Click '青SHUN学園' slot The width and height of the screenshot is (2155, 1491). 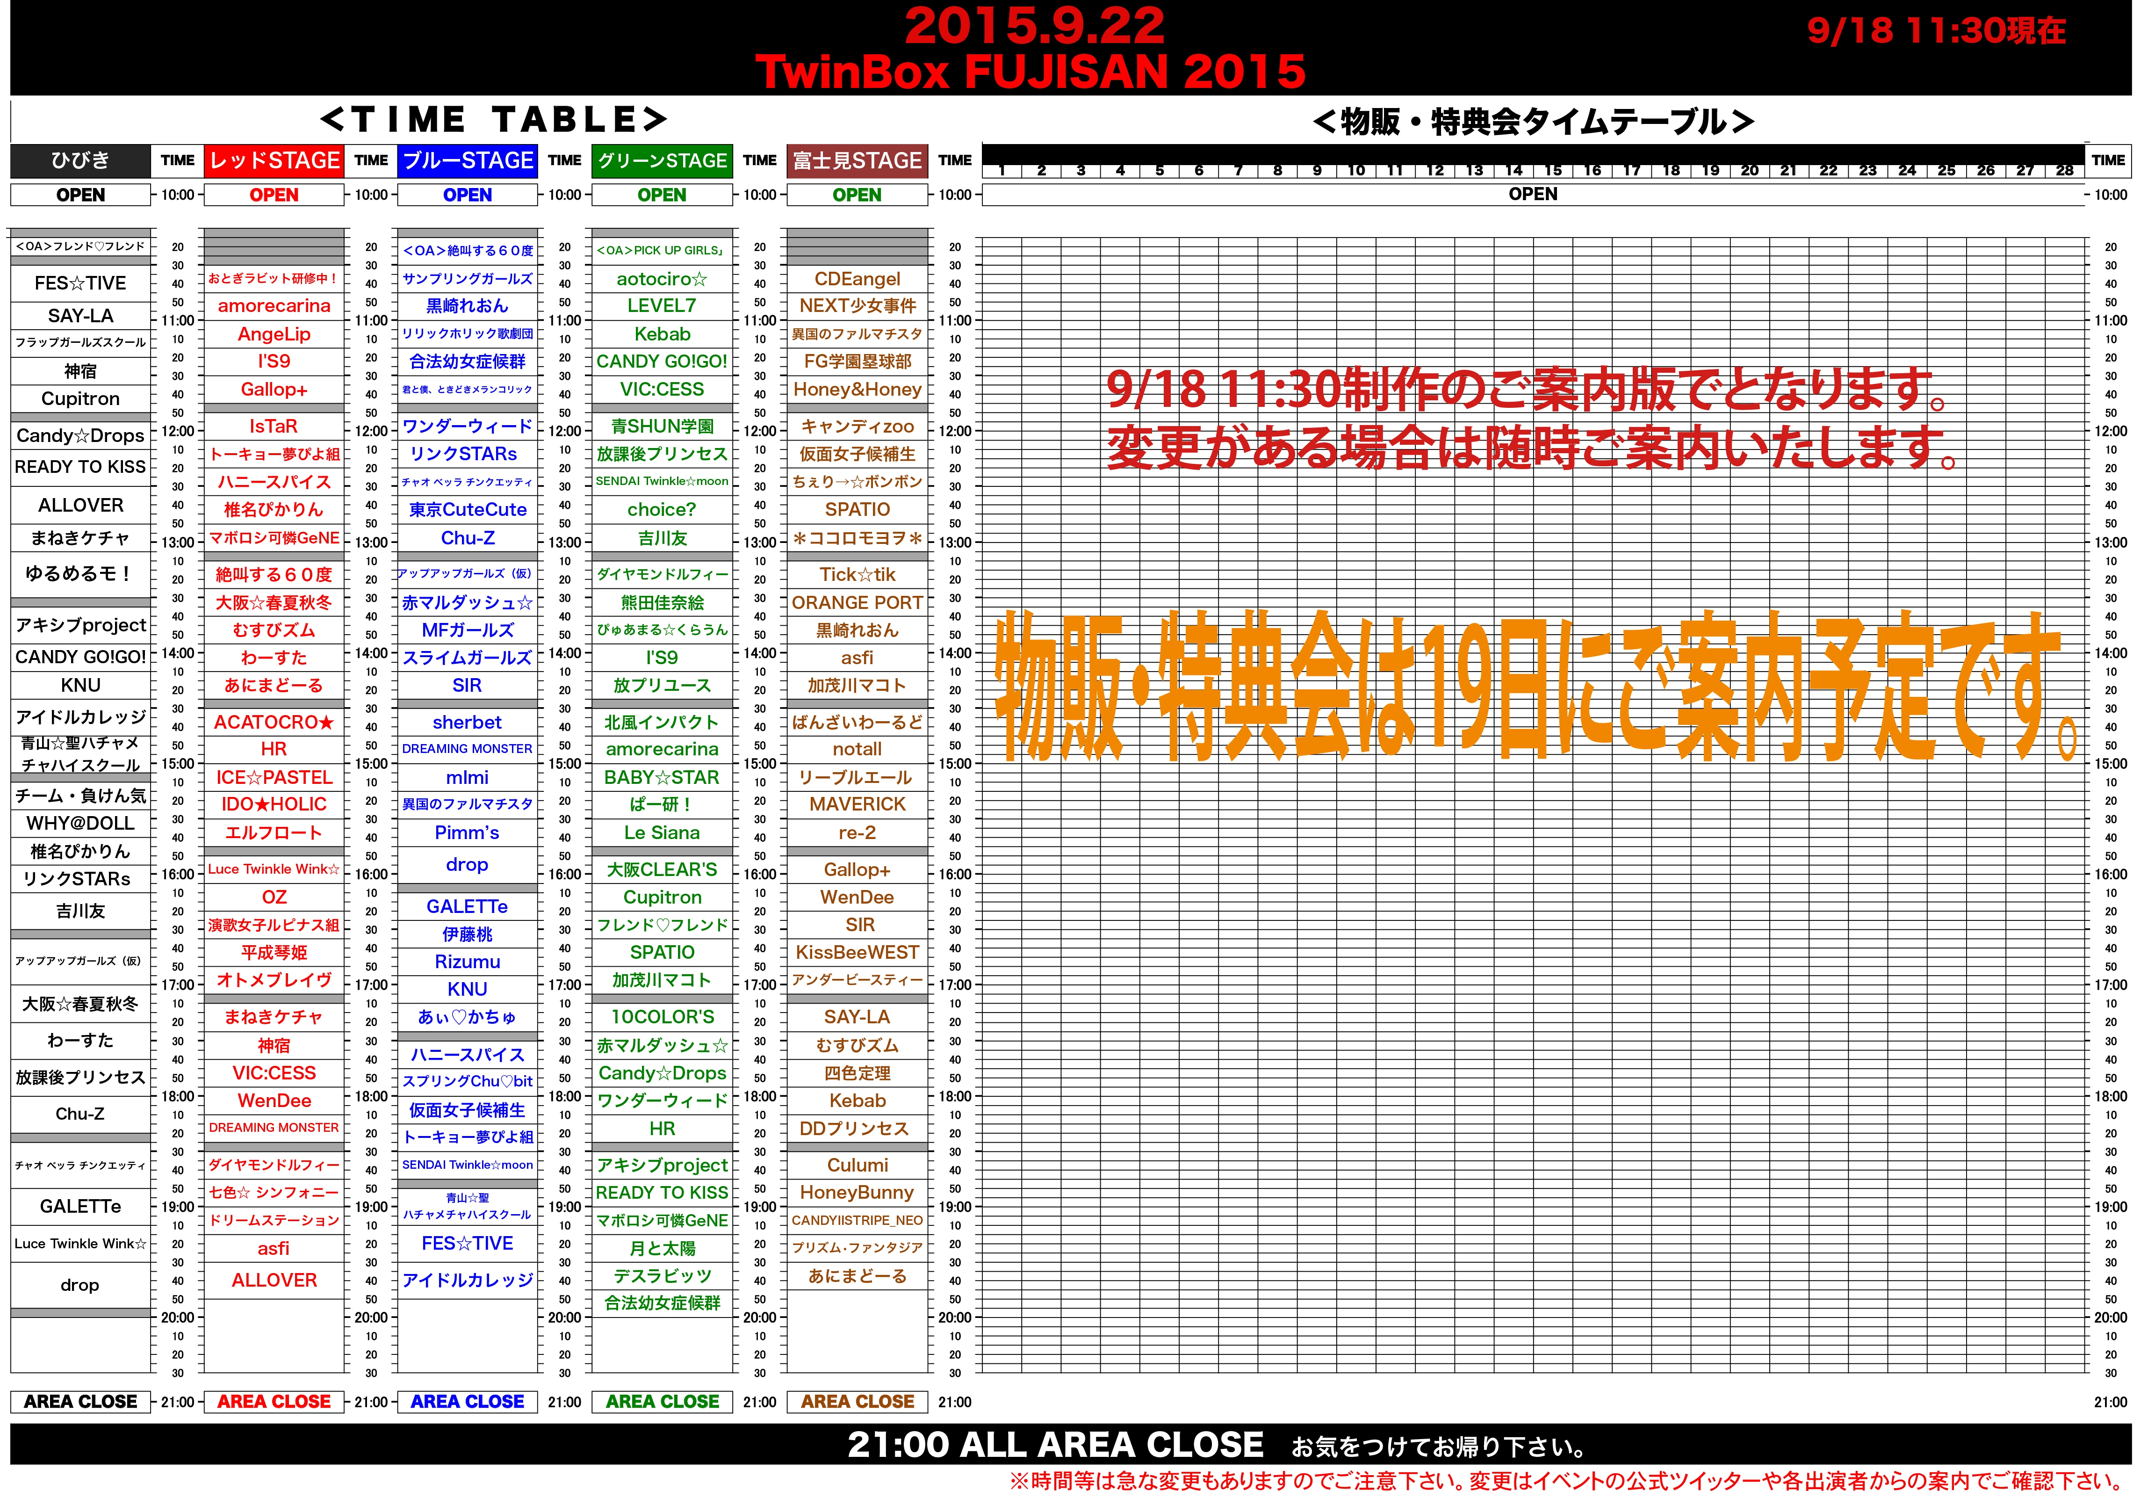662,426
